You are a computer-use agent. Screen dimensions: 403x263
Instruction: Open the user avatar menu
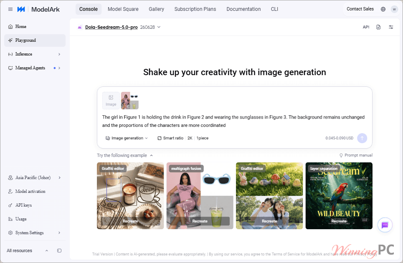point(394,9)
